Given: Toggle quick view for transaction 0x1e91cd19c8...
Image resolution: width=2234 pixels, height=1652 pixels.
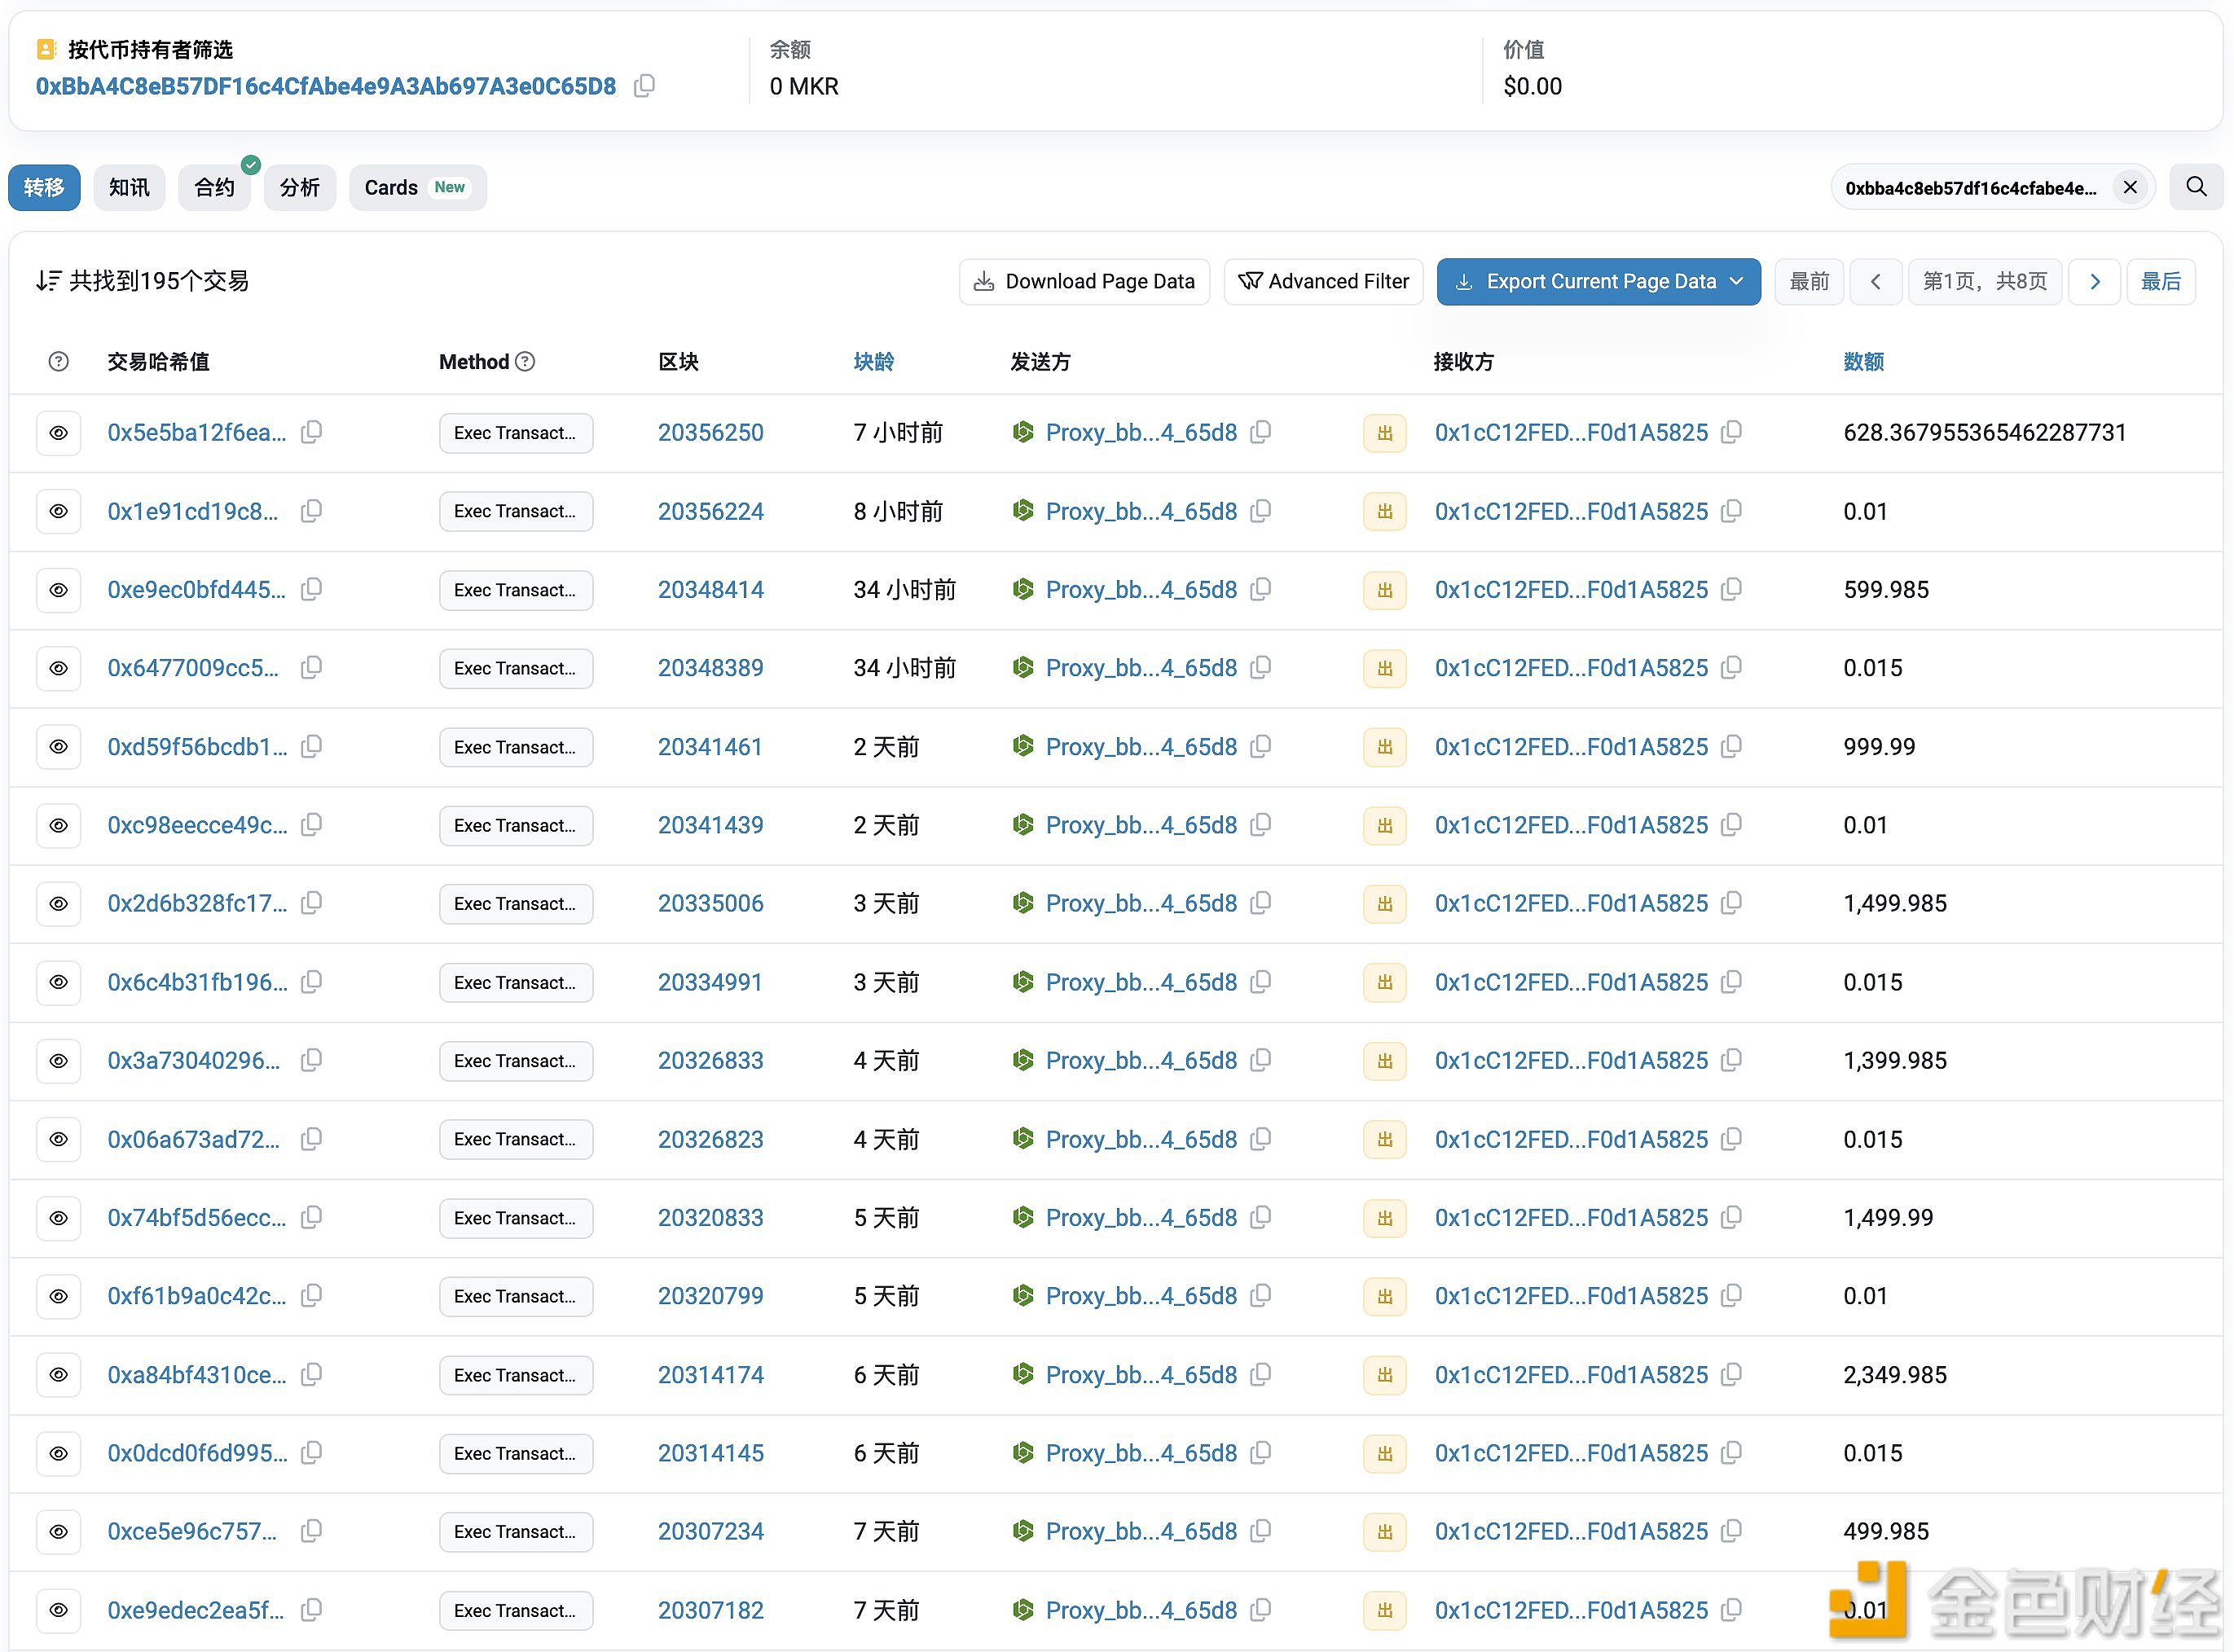Looking at the screenshot, I should [x=59, y=511].
